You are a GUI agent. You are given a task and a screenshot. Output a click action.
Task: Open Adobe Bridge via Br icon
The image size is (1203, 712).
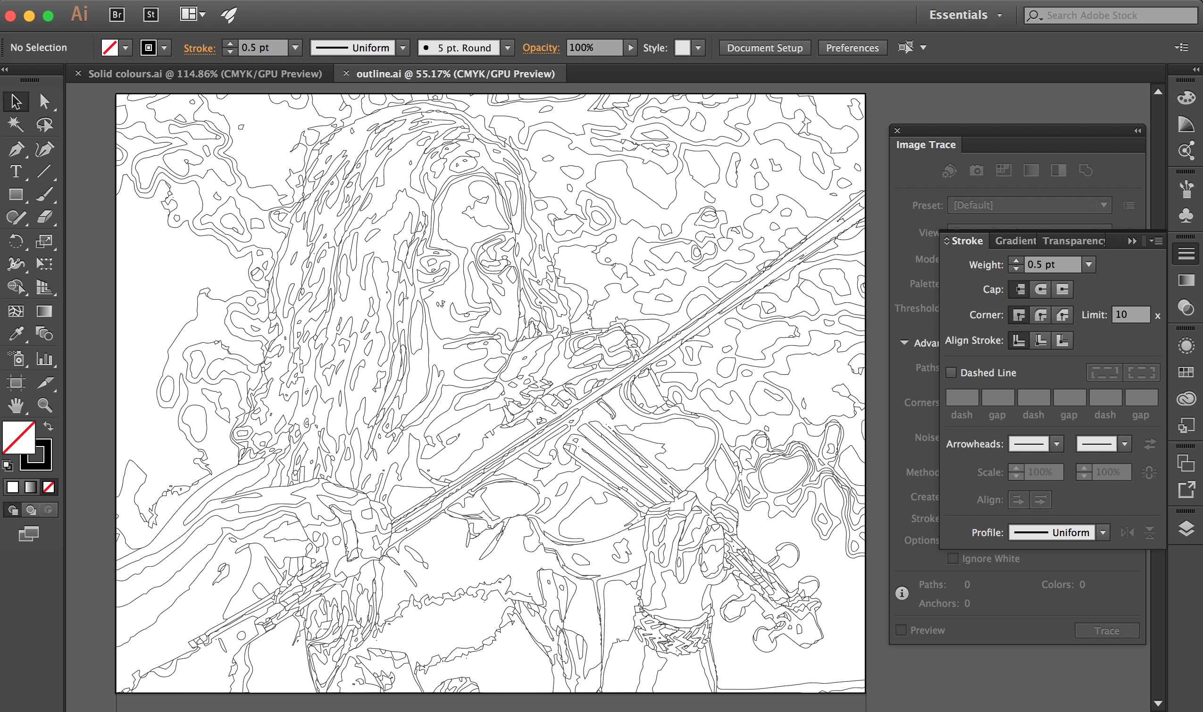point(117,15)
